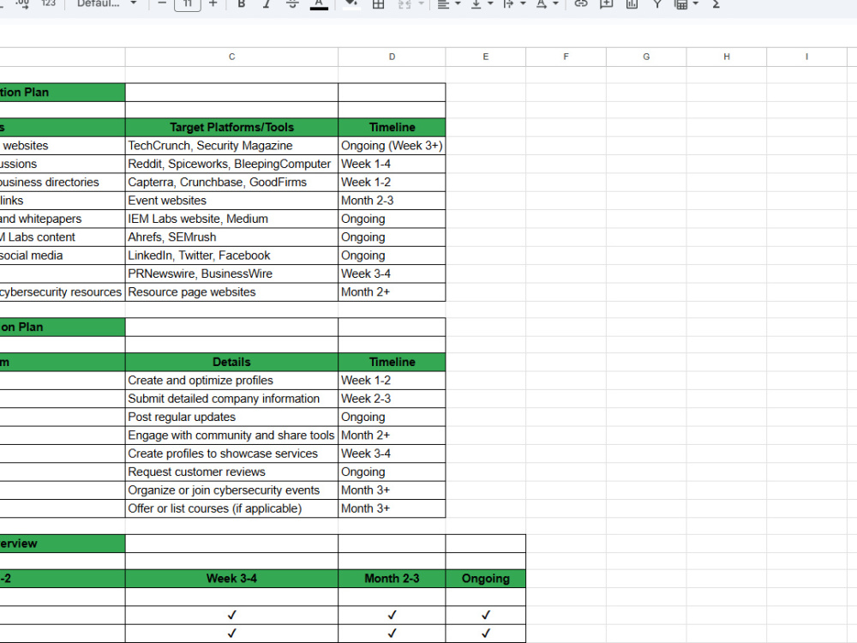The width and height of the screenshot is (857, 643).
Task: Click Offer or list courses (if applicable)
Action: pos(231,508)
